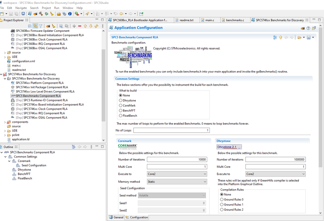The width and height of the screenshot is (324, 221).
Task: Expand the source folder above UDE in SPC560Bxx project
Action: tap(5, 53)
